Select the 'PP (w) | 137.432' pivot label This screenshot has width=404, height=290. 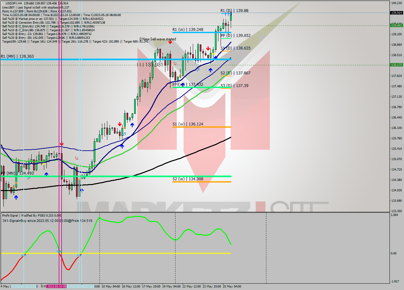click(188, 84)
